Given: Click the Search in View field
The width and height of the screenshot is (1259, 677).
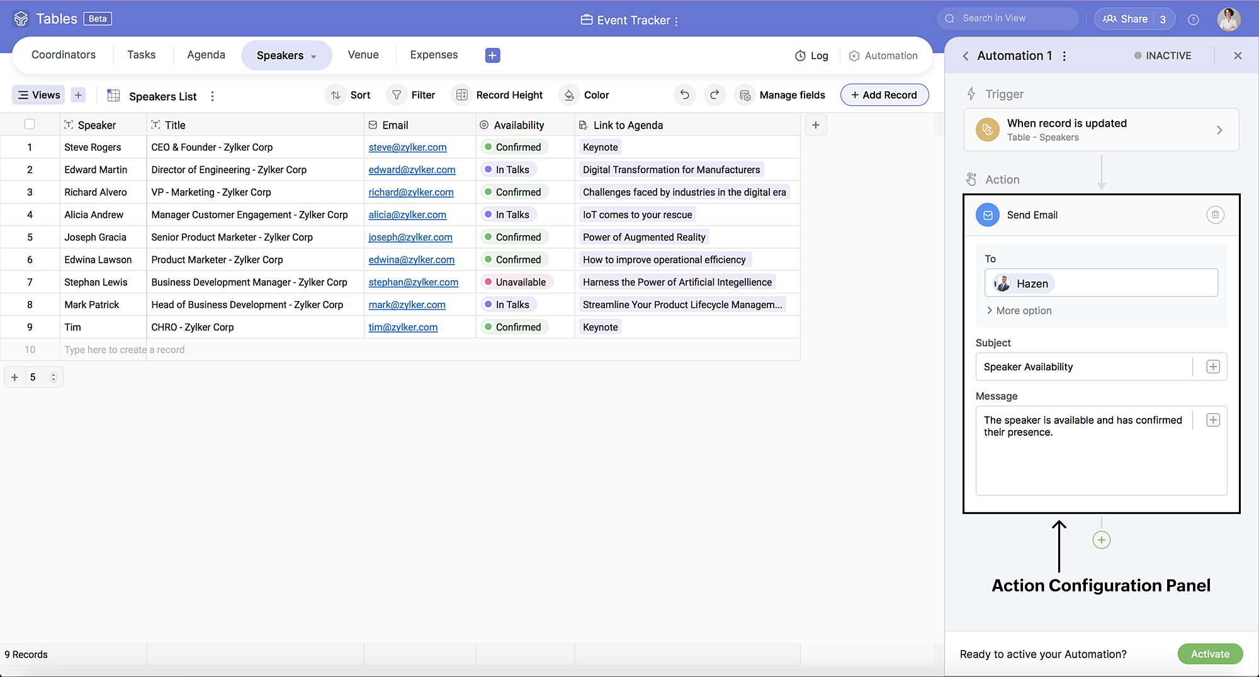Looking at the screenshot, I should pos(1013,19).
